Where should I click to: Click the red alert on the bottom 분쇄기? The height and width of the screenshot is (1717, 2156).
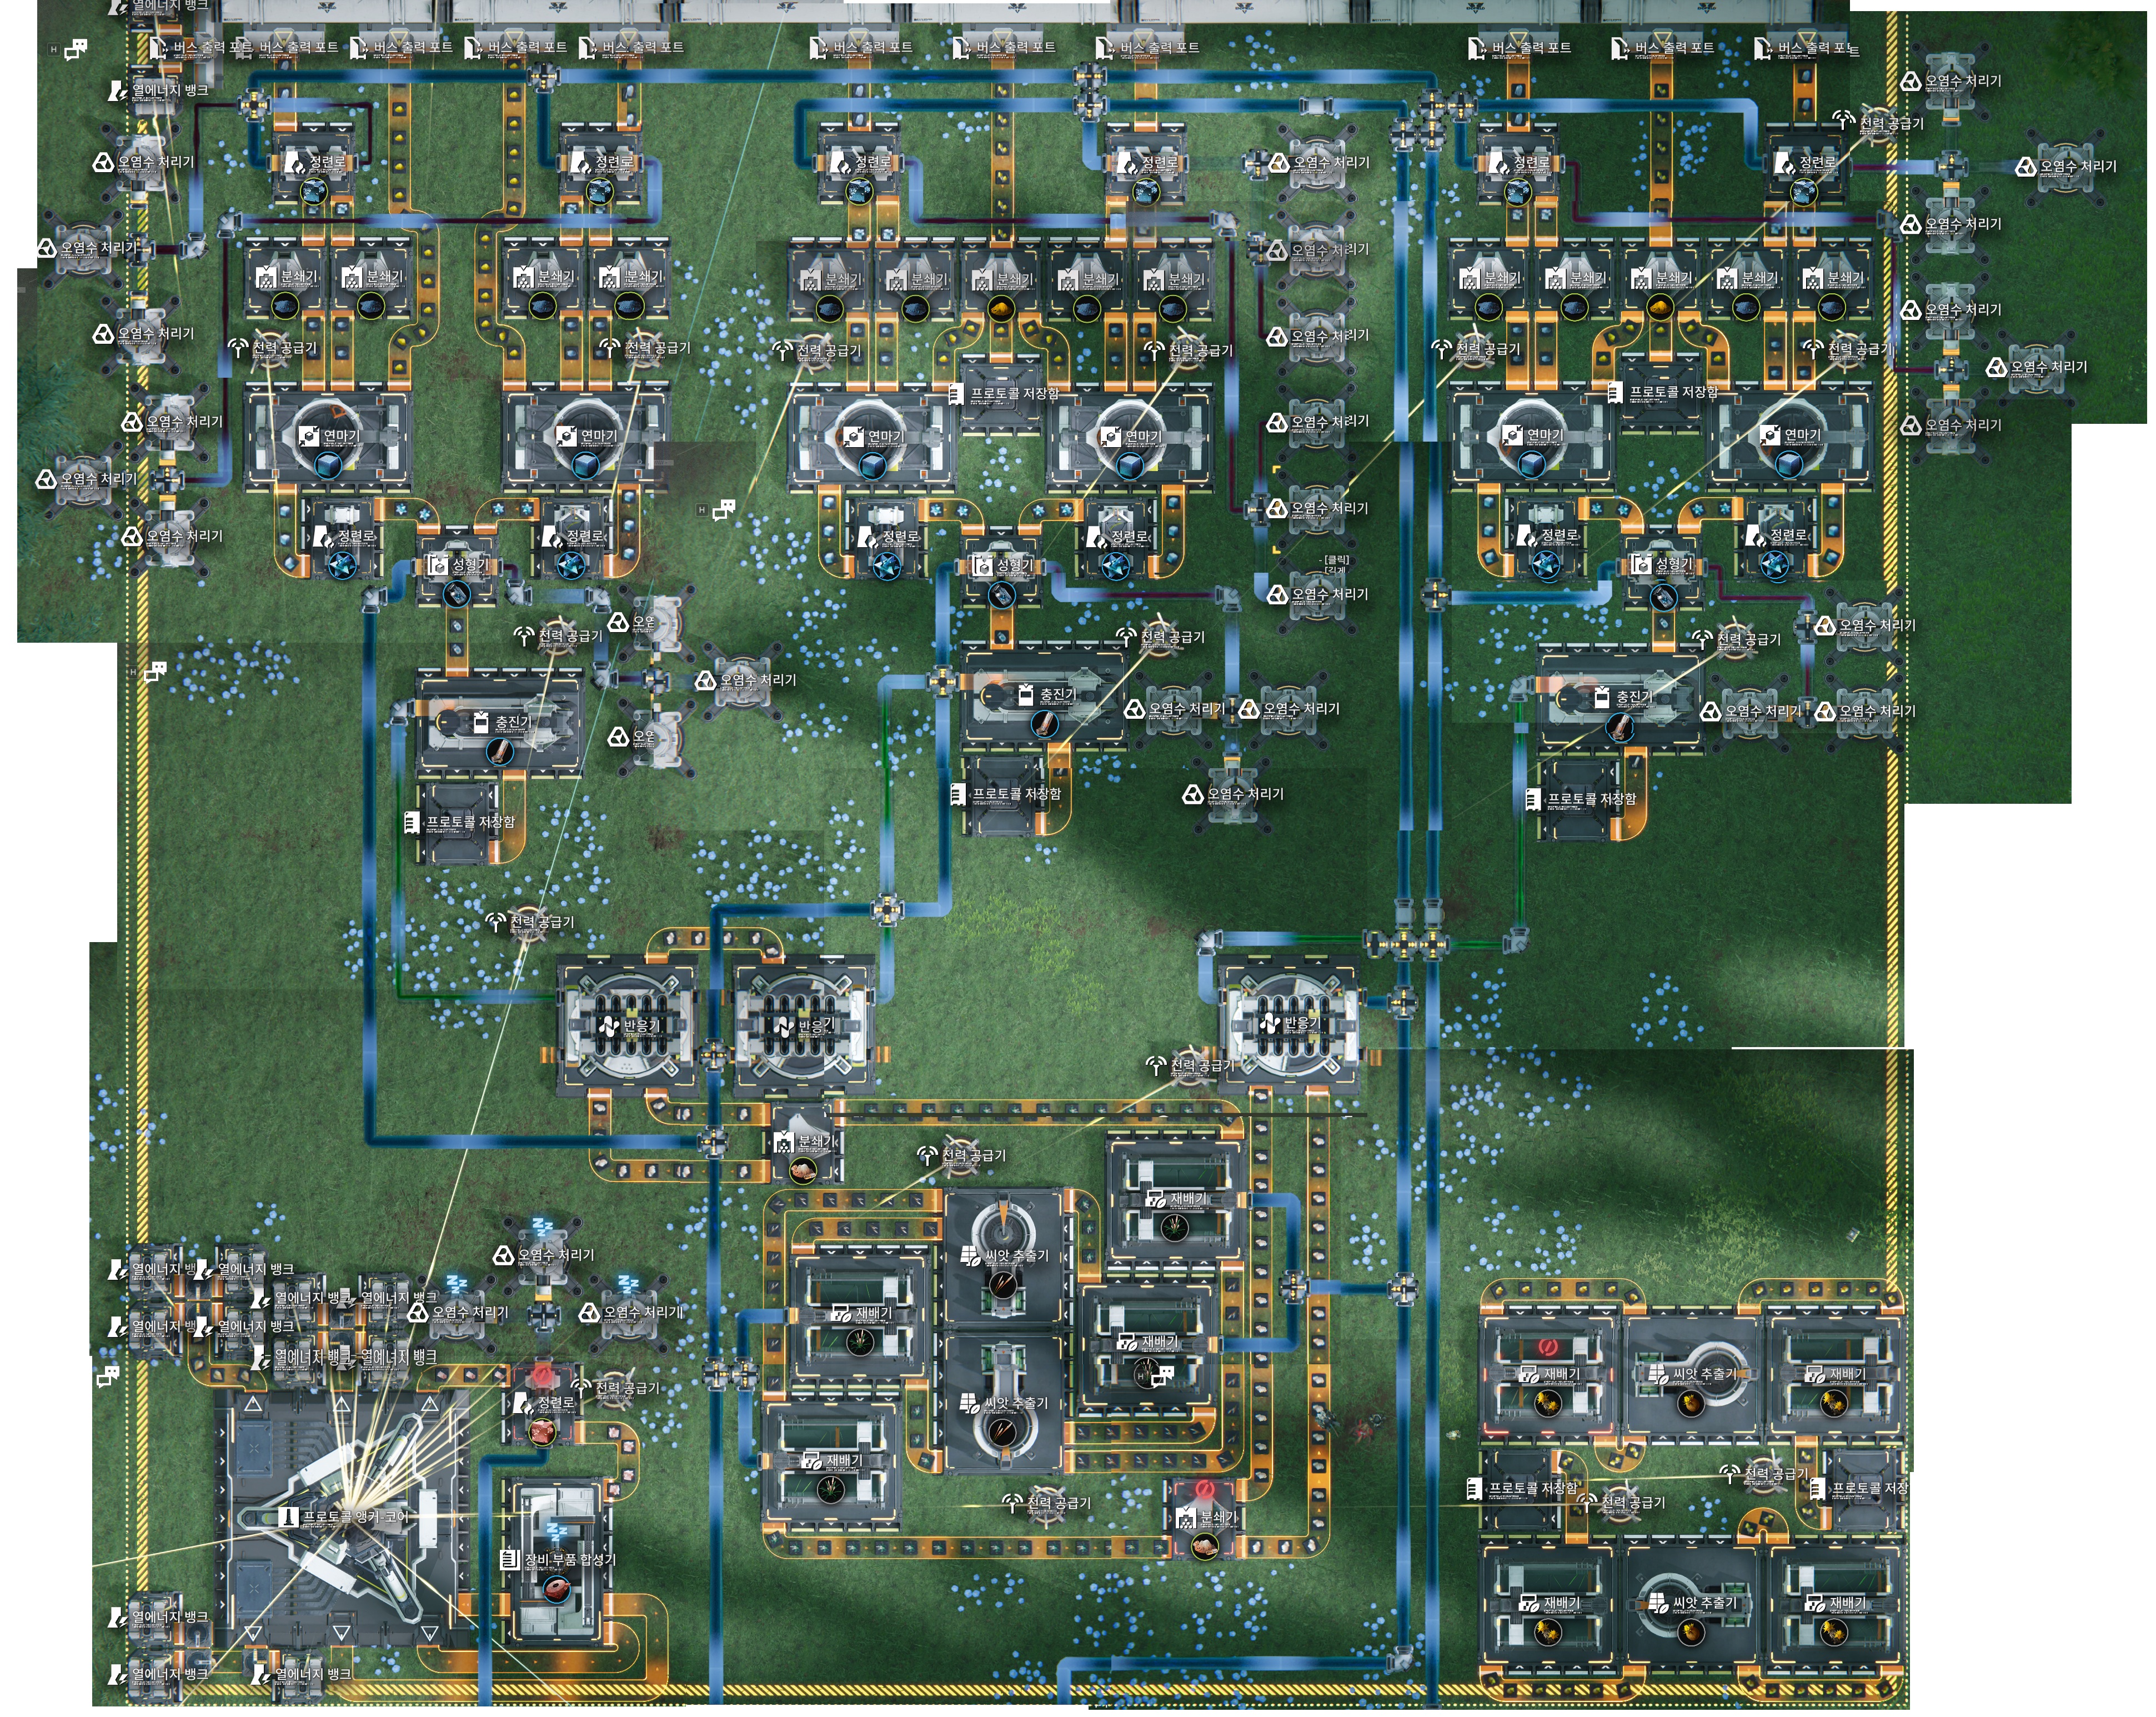1205,1491
